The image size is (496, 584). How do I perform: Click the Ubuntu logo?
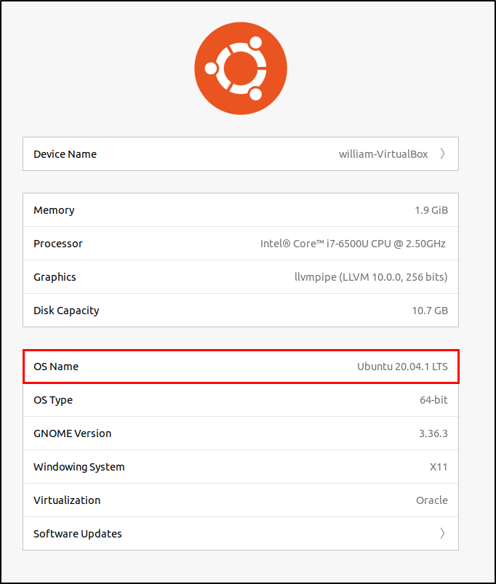click(x=241, y=68)
